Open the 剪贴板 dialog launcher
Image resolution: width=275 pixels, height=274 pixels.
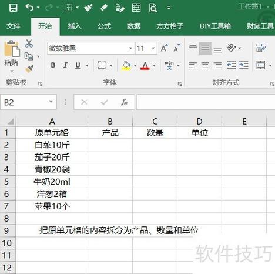pos(41,84)
